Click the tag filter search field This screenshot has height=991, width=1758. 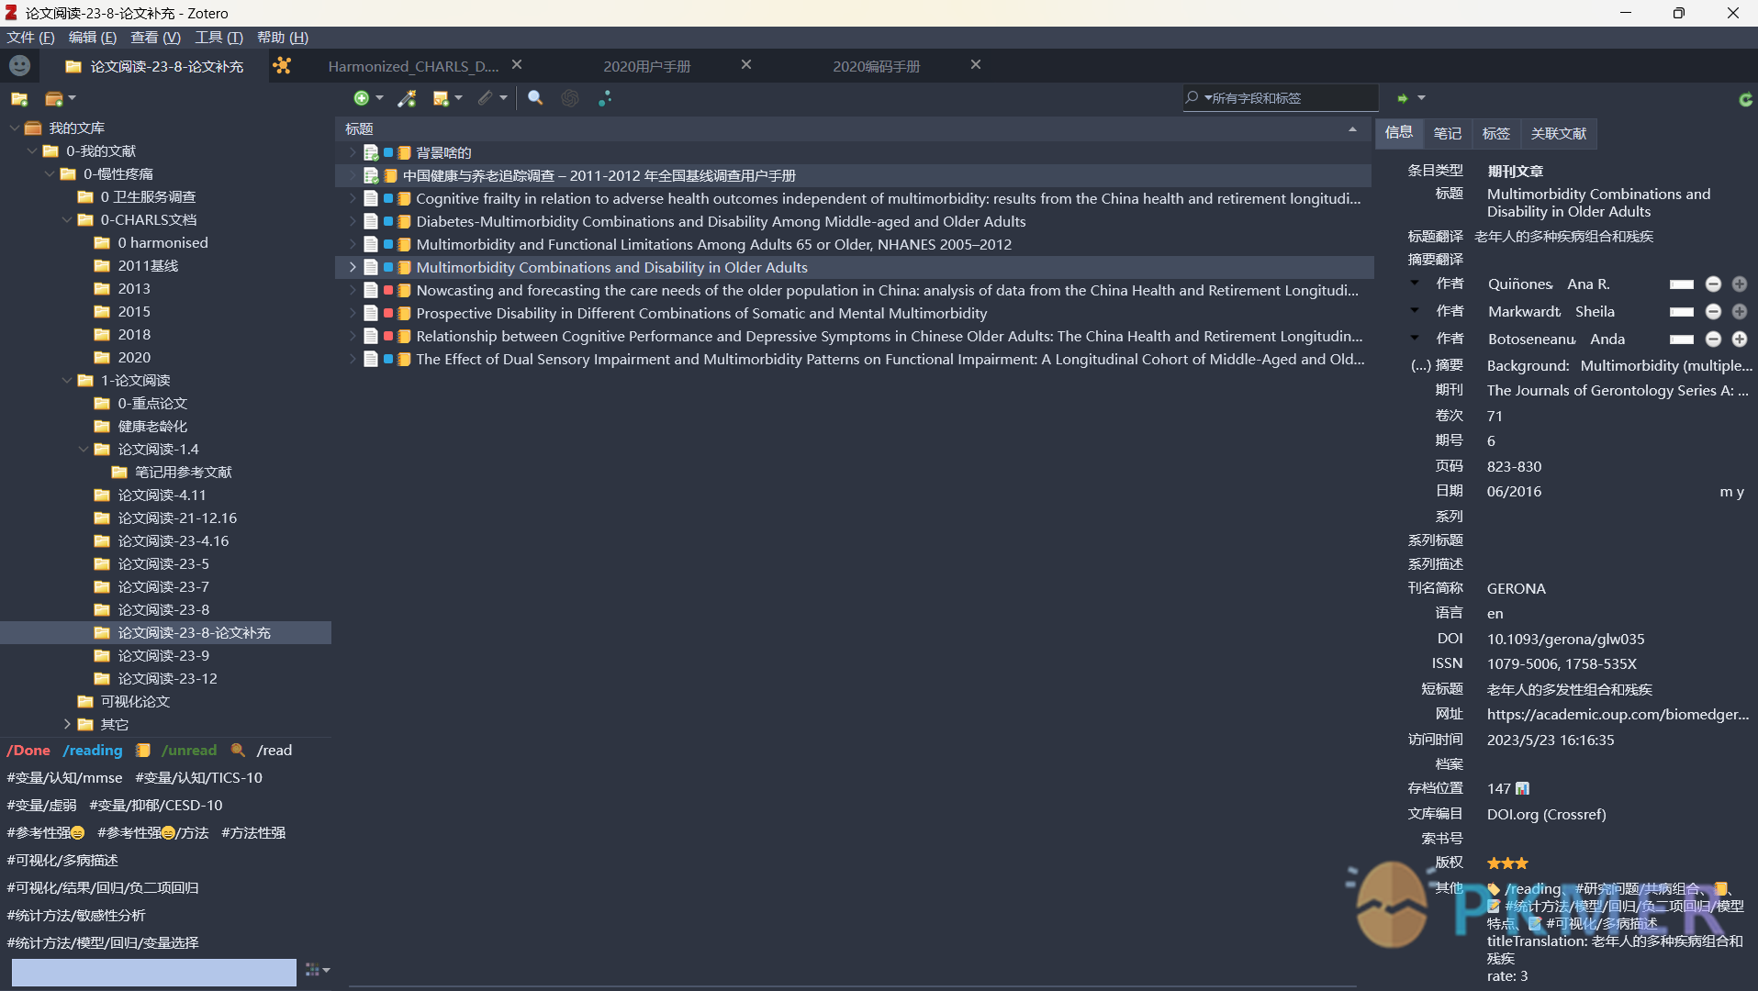tap(153, 972)
